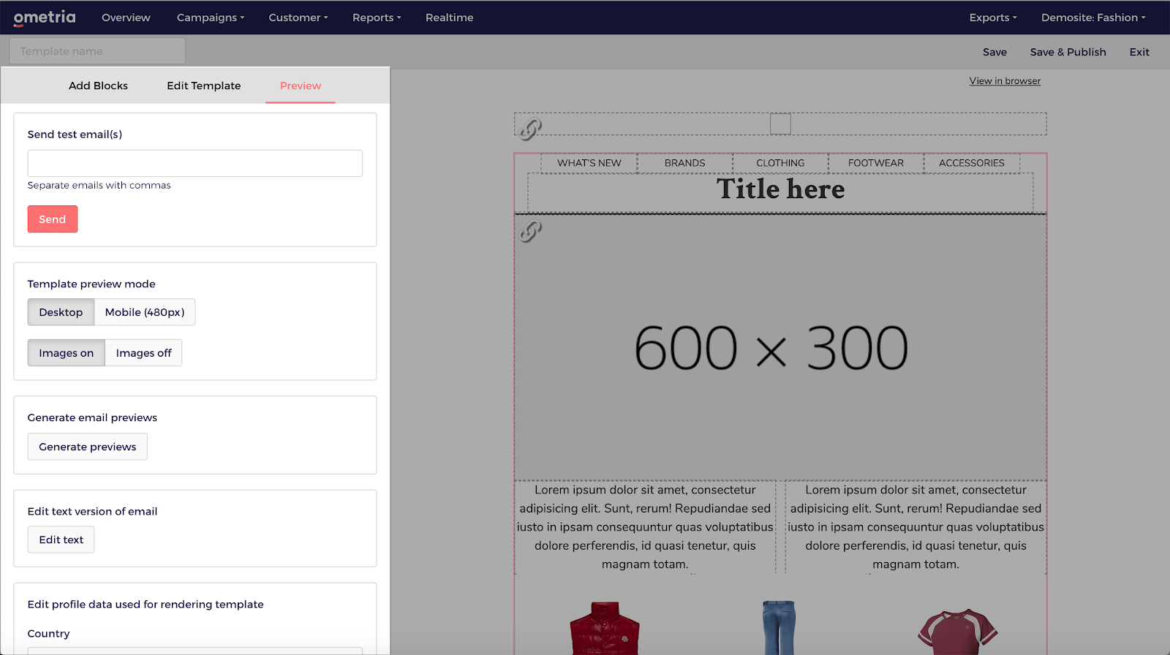Click CLOTHING in email navigation
This screenshot has width=1170, height=655.
click(x=780, y=163)
